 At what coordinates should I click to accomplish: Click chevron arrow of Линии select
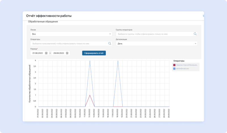(x=110, y=34)
